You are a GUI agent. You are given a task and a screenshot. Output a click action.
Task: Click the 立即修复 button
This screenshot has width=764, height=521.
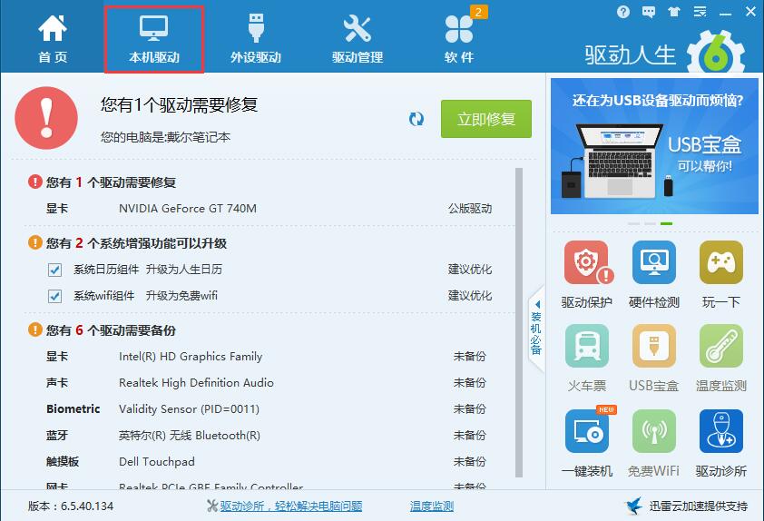click(x=485, y=119)
